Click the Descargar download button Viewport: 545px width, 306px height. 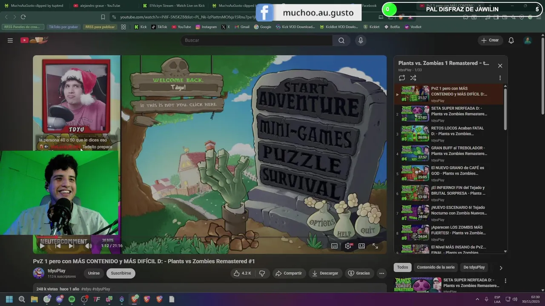pos(325,273)
